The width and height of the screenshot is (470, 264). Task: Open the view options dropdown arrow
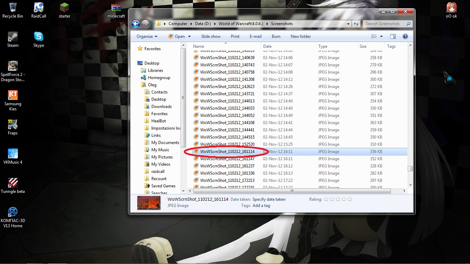click(381, 36)
